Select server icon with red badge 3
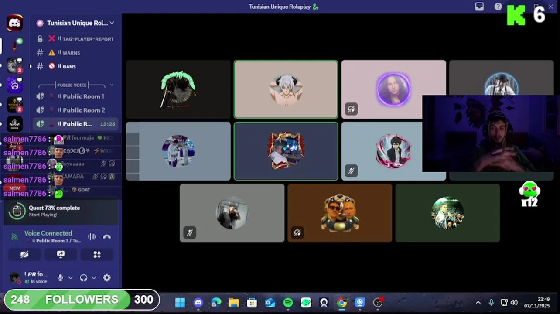This screenshot has height=314, width=560. click(x=15, y=65)
